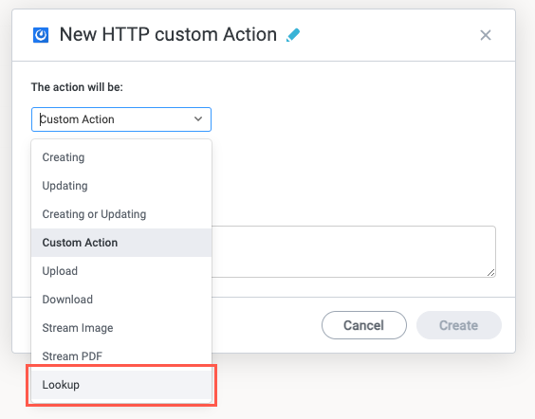Close the New HTTP custom Action dialog
This screenshot has width=535, height=419.
click(x=485, y=35)
